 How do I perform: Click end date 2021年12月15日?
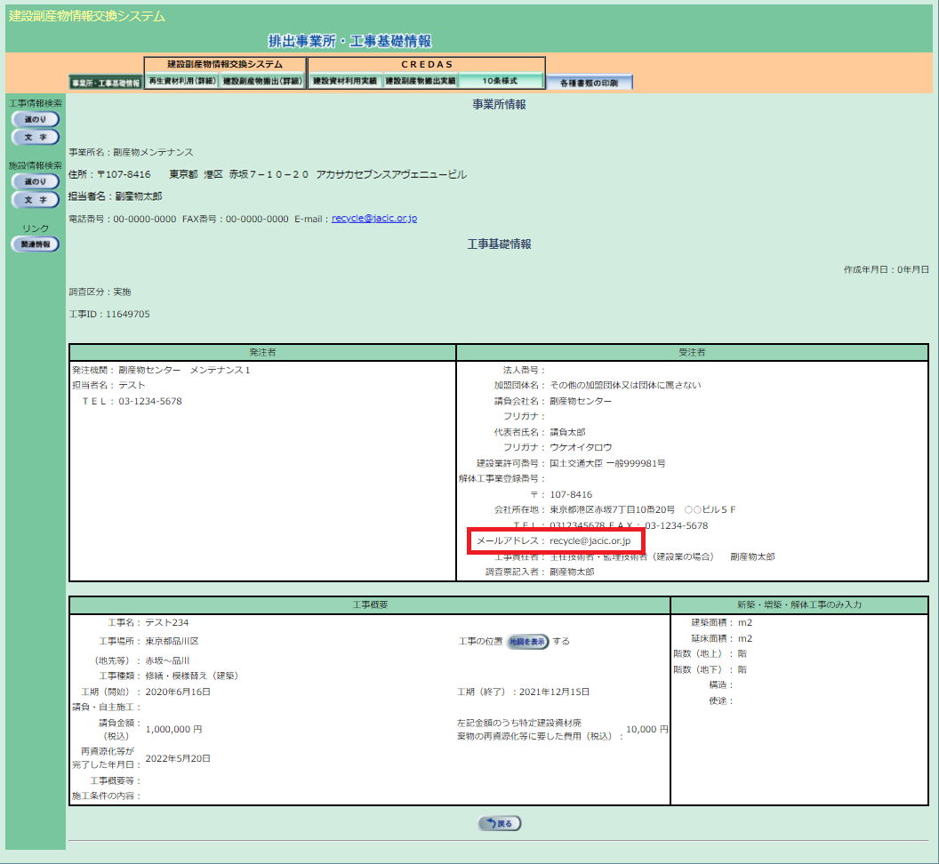coord(554,692)
